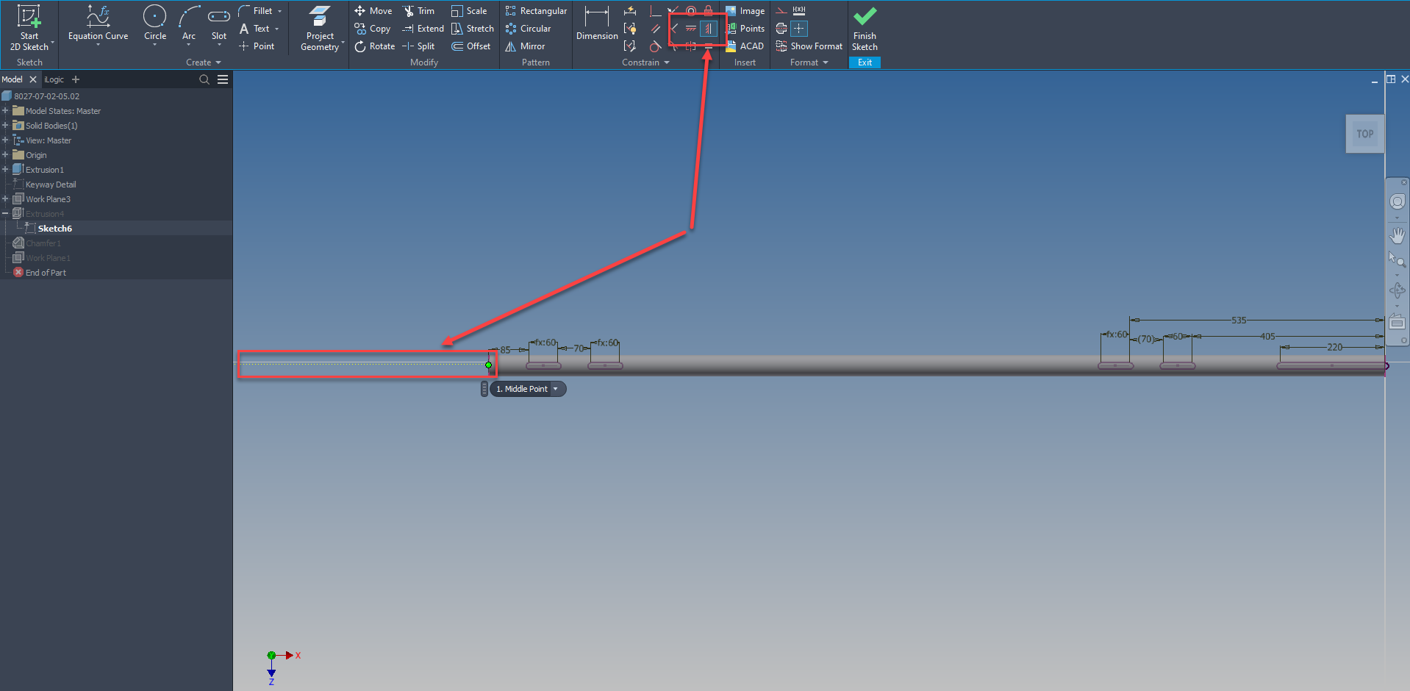Activate the Orbit tool on navigation bar

pyautogui.click(x=1397, y=290)
